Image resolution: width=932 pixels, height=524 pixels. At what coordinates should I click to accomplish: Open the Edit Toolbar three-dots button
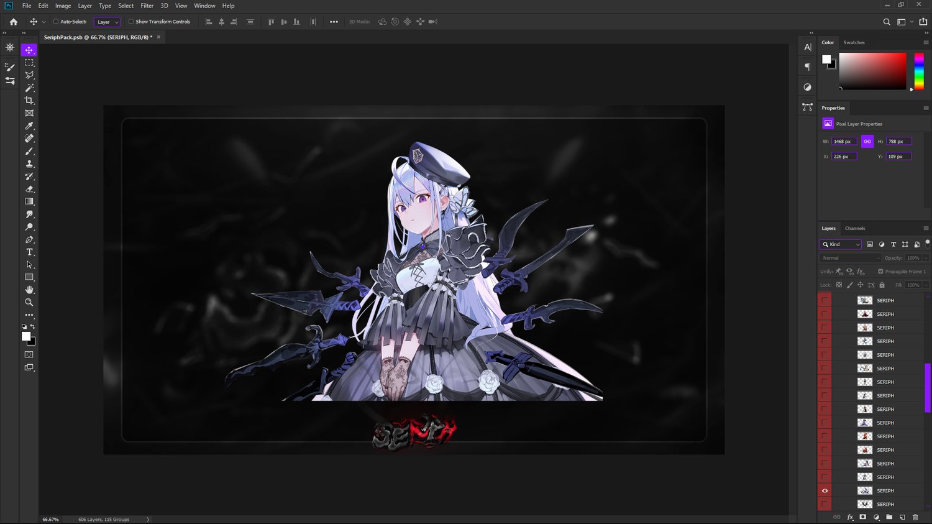click(29, 315)
